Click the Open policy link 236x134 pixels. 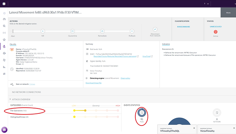point(125,78)
